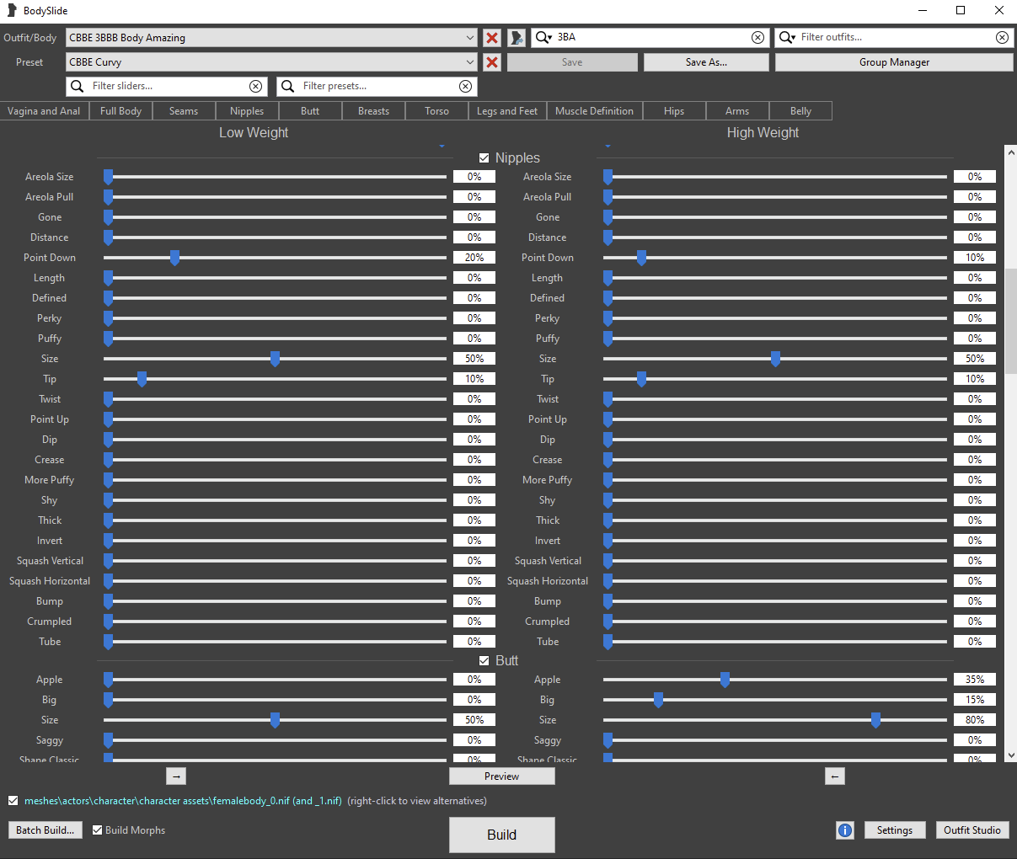Open the outfit filter magnifier options menu
Screen dimensions: 1017x859
pyautogui.click(x=788, y=37)
